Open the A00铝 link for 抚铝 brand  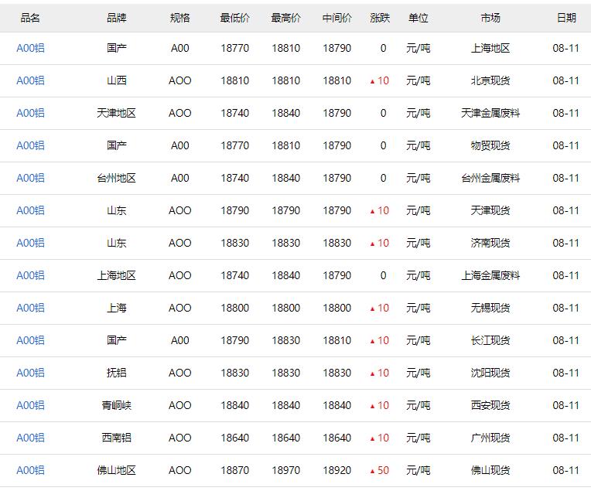[x=31, y=373]
